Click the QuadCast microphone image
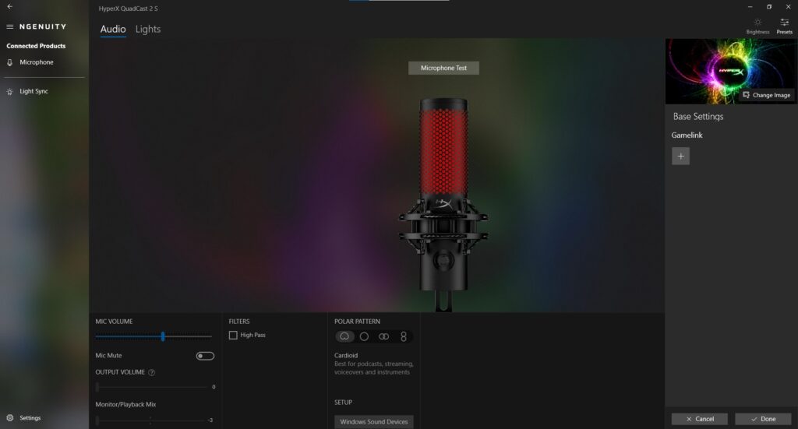Viewport: 798px width, 429px height. tap(443, 204)
